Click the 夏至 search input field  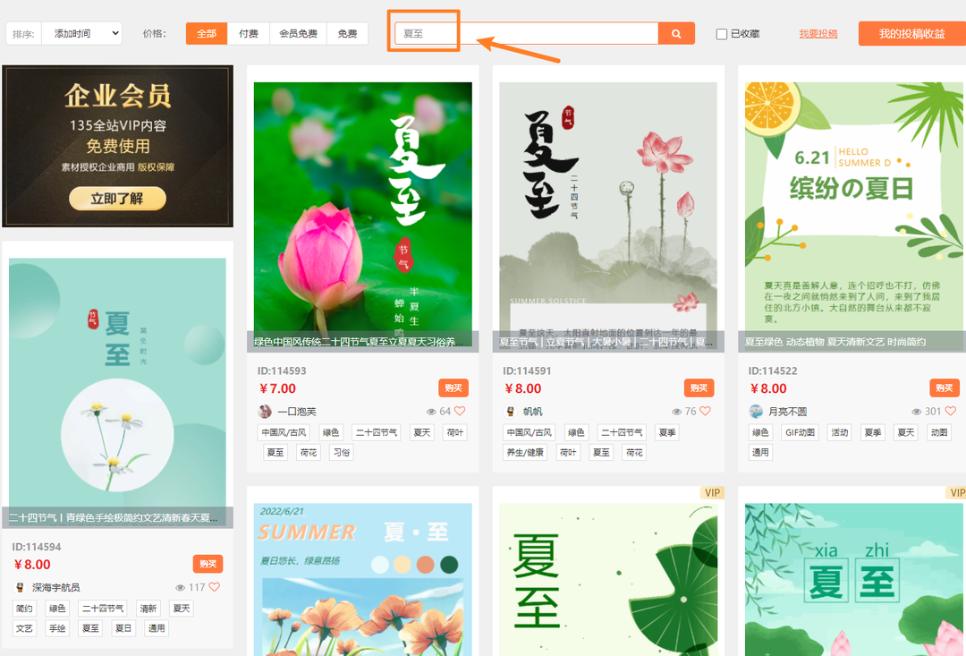click(x=528, y=34)
